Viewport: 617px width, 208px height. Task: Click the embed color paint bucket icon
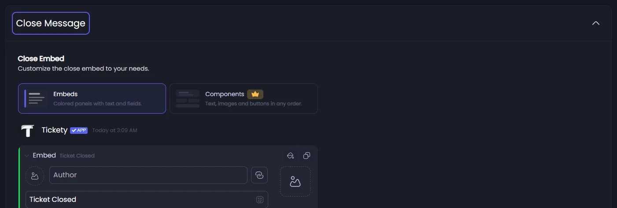(290, 155)
